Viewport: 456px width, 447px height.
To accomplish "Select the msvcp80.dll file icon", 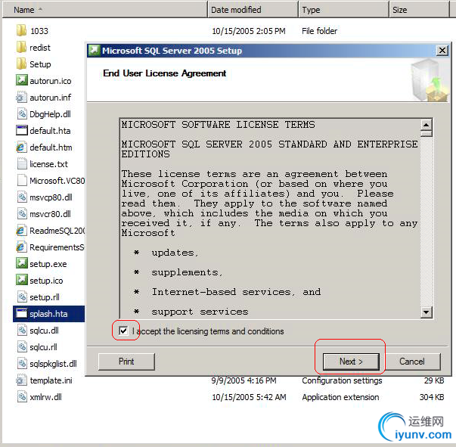I will click(21, 197).
